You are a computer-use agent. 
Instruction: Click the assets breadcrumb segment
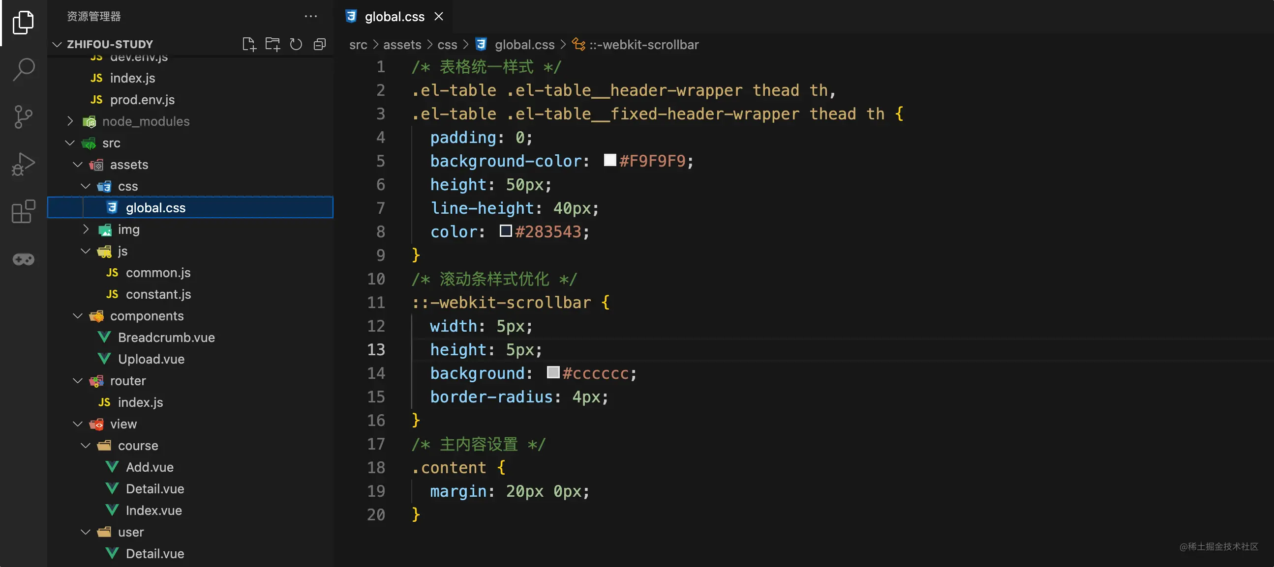click(x=401, y=44)
